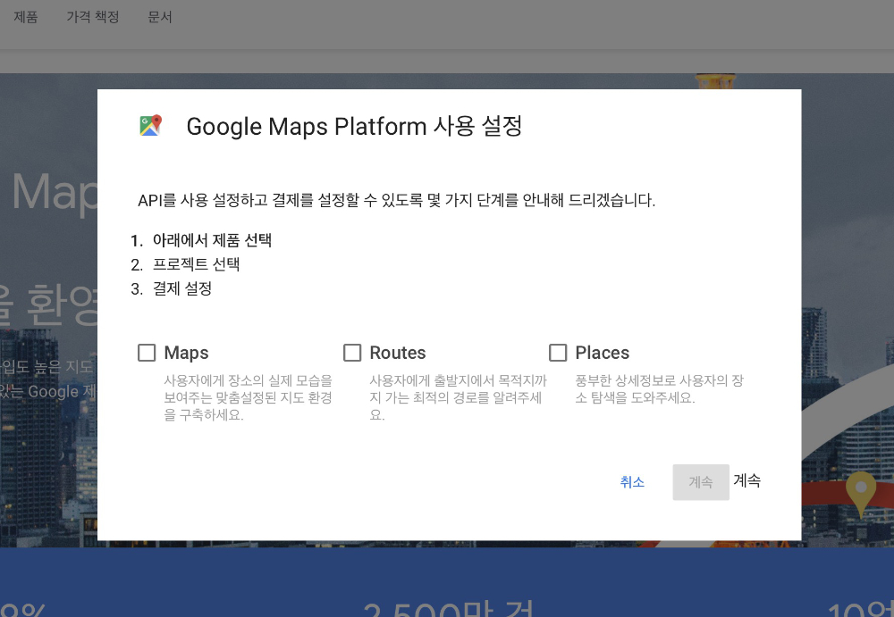Check the Maps product checkbox
The width and height of the screenshot is (894, 617).
click(x=147, y=353)
